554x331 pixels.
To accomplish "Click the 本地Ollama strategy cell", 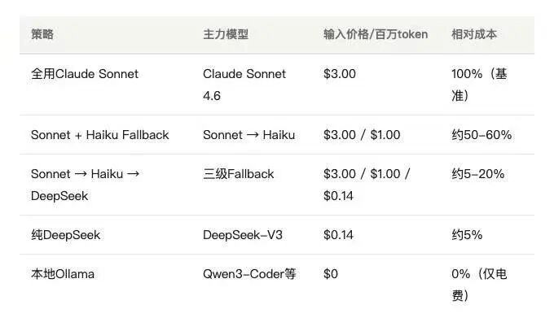I will coord(63,274).
